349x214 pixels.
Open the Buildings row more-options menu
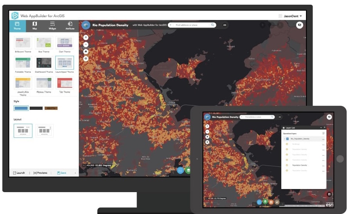tap(323, 144)
